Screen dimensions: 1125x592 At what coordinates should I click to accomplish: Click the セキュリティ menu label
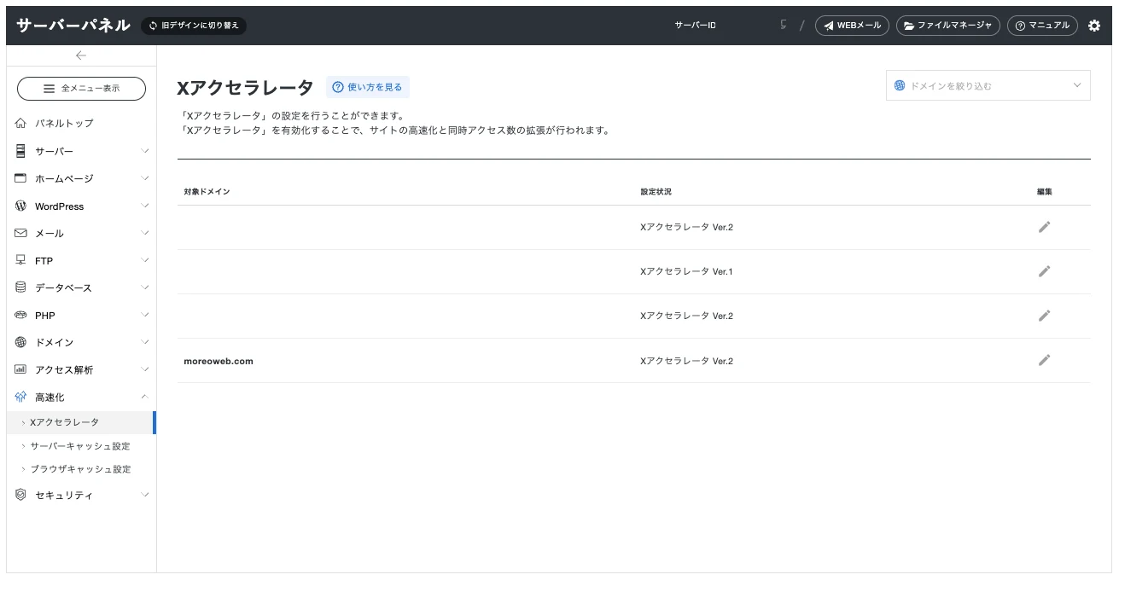click(64, 496)
